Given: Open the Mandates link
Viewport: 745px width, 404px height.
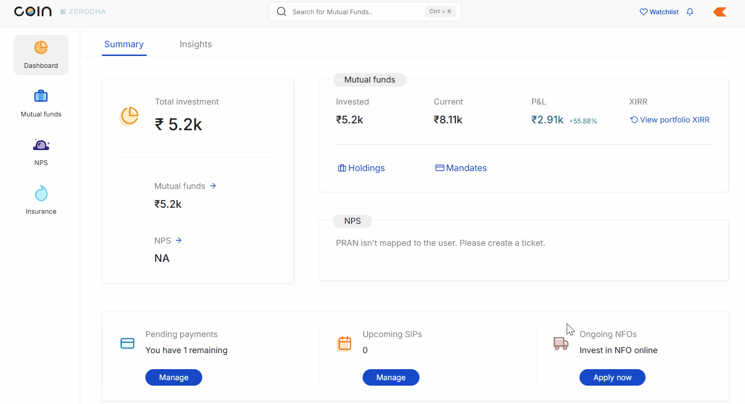Looking at the screenshot, I should [x=461, y=168].
